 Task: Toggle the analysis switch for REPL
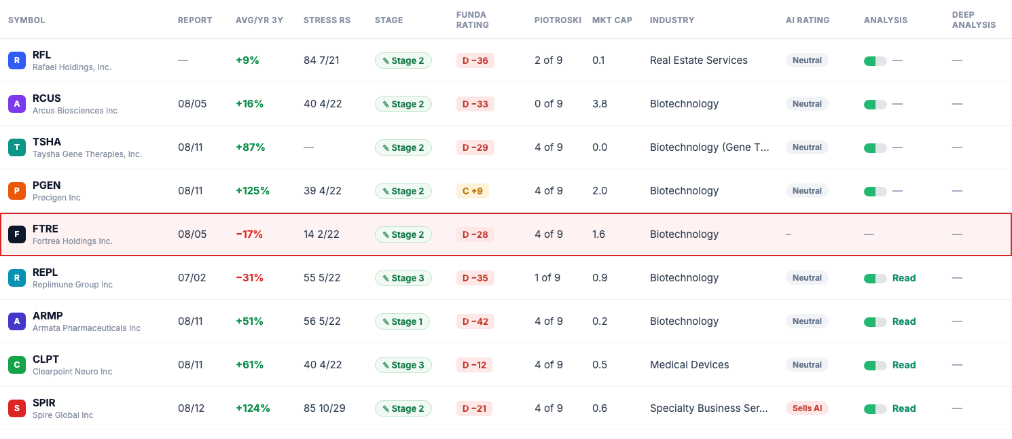(875, 278)
